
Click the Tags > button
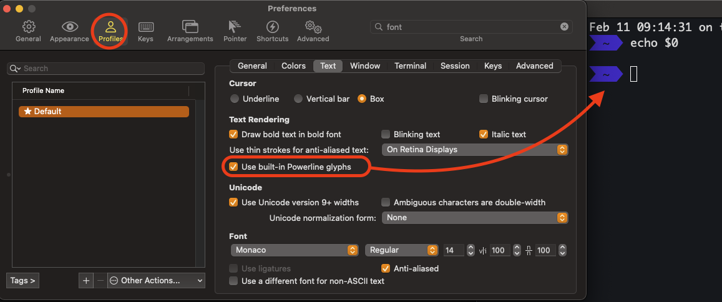pos(23,281)
